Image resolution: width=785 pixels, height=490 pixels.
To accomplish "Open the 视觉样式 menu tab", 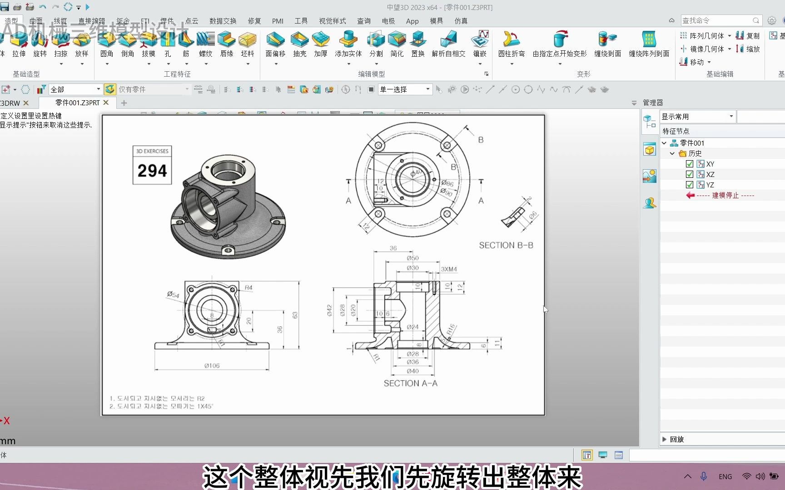I will 332,21.
